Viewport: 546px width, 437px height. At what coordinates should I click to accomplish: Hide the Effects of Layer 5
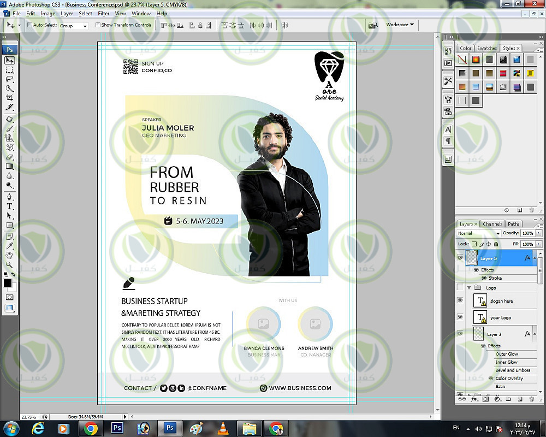point(476,270)
